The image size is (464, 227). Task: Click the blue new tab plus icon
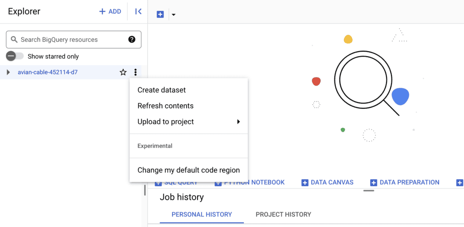point(160,14)
